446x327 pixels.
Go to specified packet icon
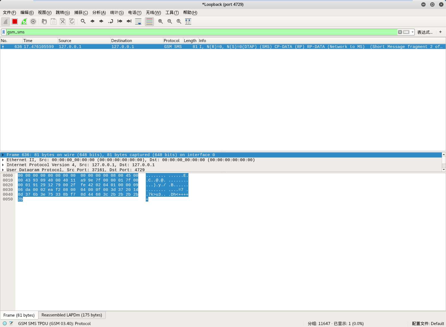pos(111,21)
